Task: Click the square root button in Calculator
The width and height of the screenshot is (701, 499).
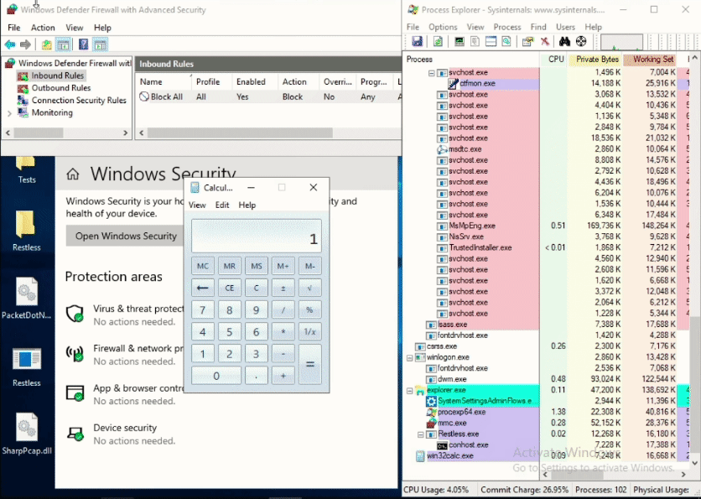Action: (x=309, y=288)
